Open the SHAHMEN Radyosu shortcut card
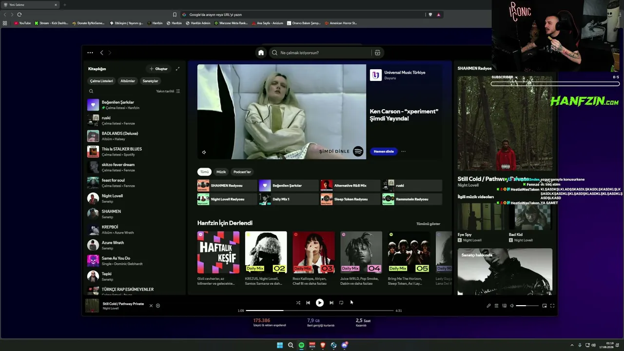624x351 pixels. (x=227, y=185)
